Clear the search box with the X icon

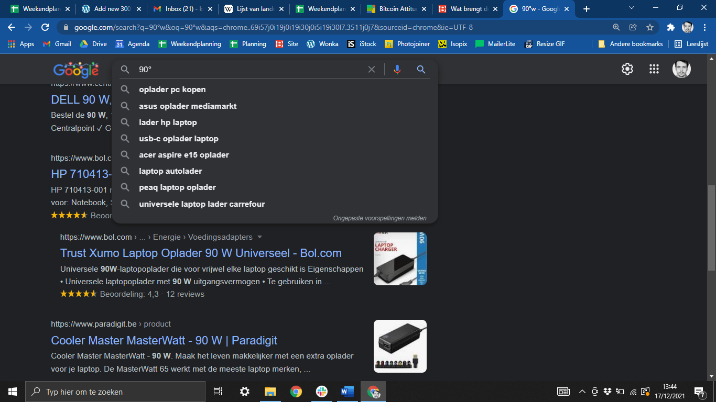tap(372, 70)
